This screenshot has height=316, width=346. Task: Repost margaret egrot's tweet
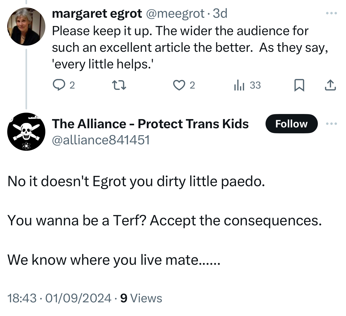tap(119, 85)
